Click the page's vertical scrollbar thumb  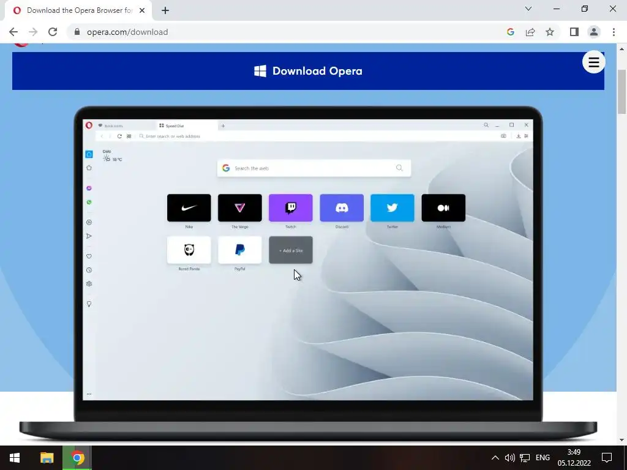621,91
